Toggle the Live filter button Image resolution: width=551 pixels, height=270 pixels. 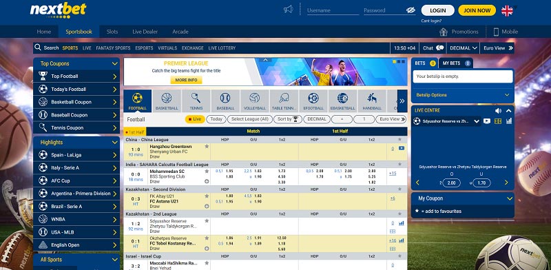[x=195, y=119]
